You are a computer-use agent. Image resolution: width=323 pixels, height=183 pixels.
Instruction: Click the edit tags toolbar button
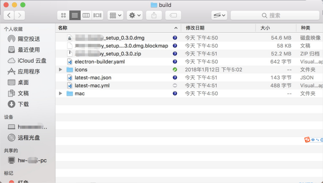(173, 15)
